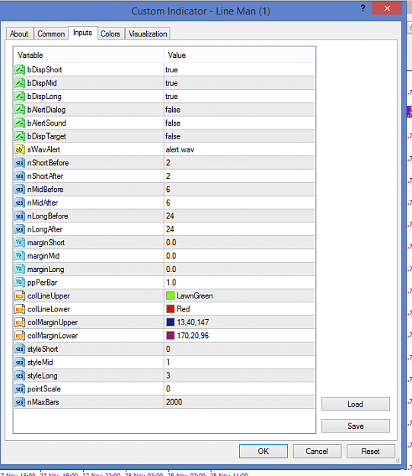Reset inputs with the Reset button
This screenshot has height=476, width=412.
(x=371, y=451)
